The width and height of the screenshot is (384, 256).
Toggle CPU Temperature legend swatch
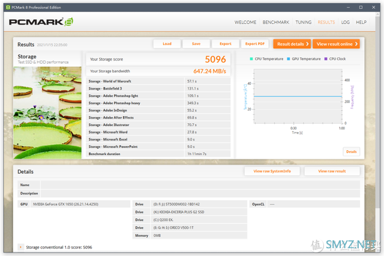pyautogui.click(x=251, y=59)
